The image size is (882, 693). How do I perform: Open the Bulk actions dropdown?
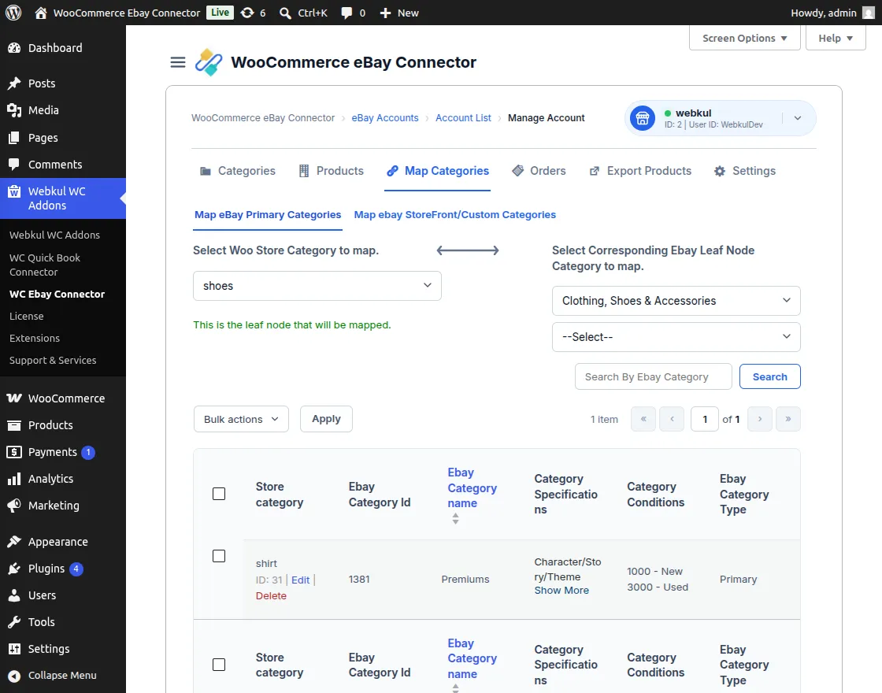click(241, 419)
